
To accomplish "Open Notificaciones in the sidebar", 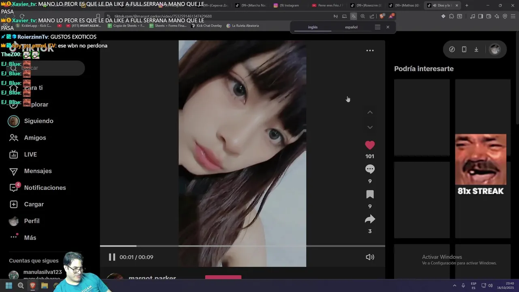I will (45, 188).
